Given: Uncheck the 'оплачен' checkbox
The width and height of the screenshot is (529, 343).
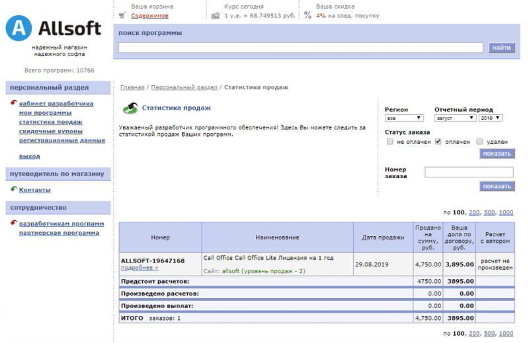Looking at the screenshot, I should [x=438, y=141].
